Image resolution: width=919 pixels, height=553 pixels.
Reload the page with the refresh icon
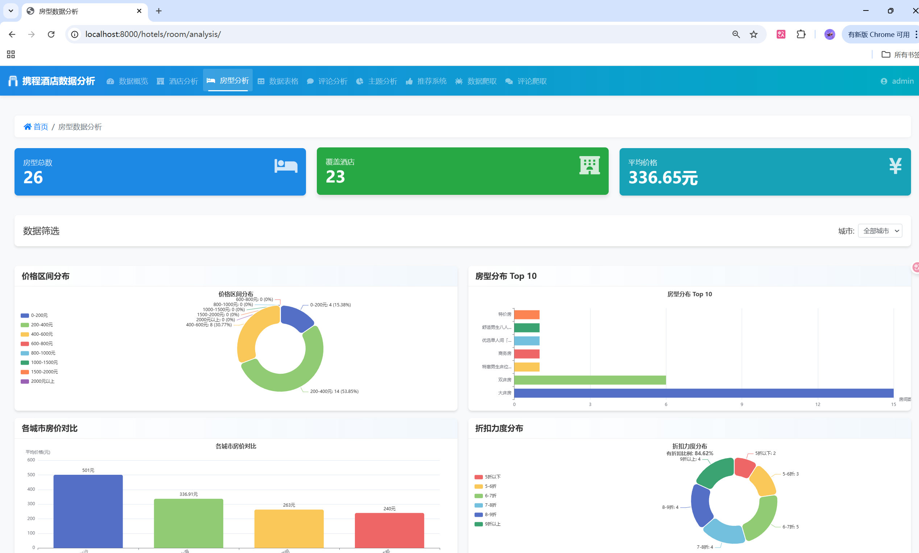click(51, 34)
